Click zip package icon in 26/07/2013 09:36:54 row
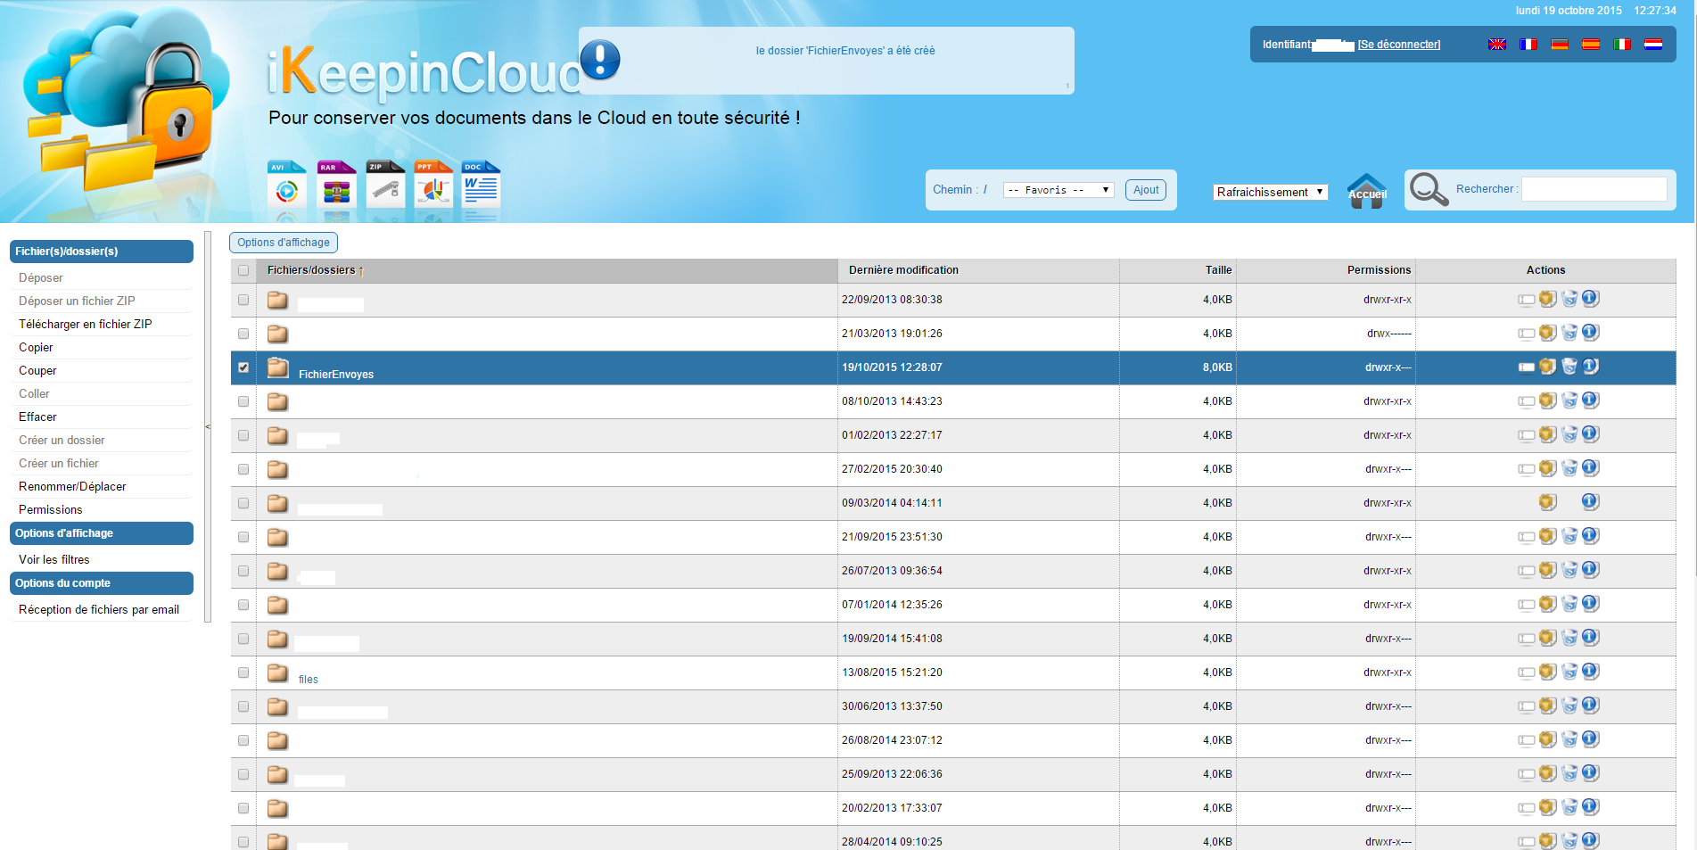This screenshot has height=850, width=1697. (1548, 570)
